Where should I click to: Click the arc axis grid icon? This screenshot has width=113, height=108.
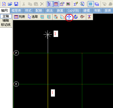62,17
